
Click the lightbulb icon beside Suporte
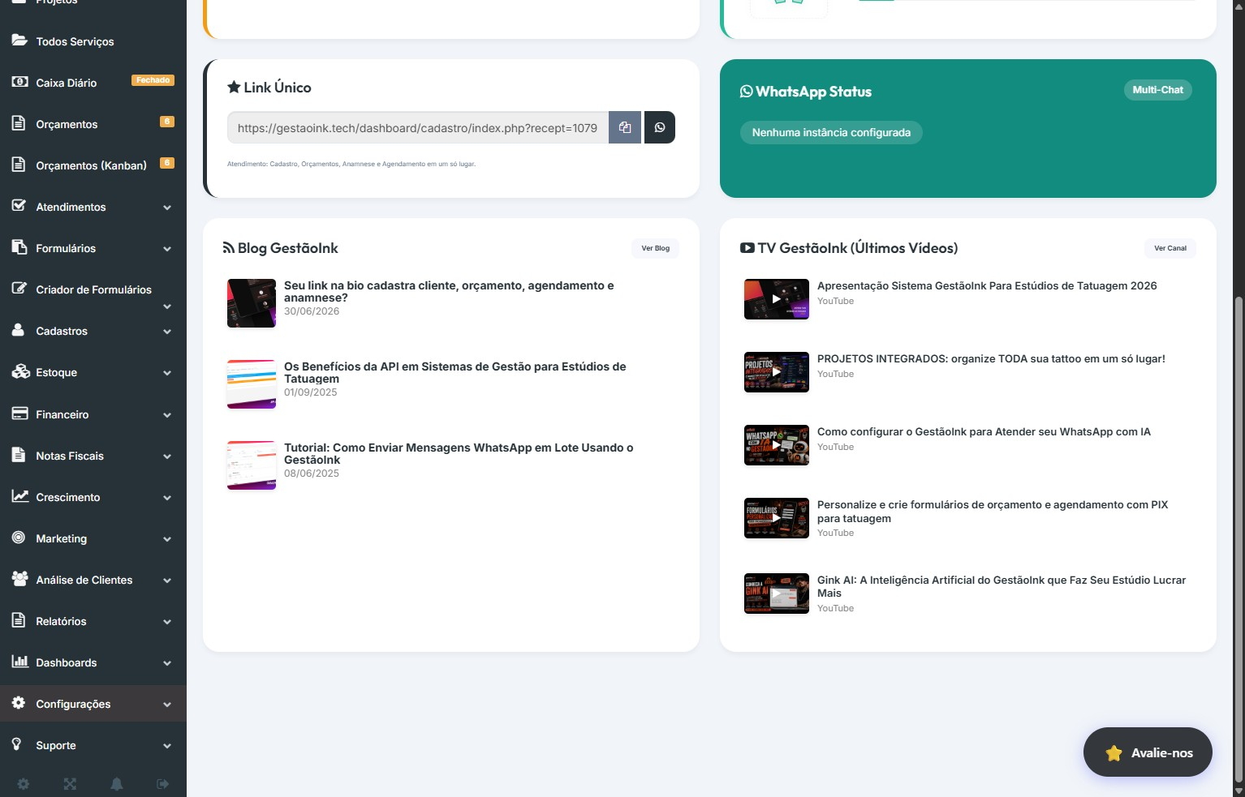(x=17, y=744)
